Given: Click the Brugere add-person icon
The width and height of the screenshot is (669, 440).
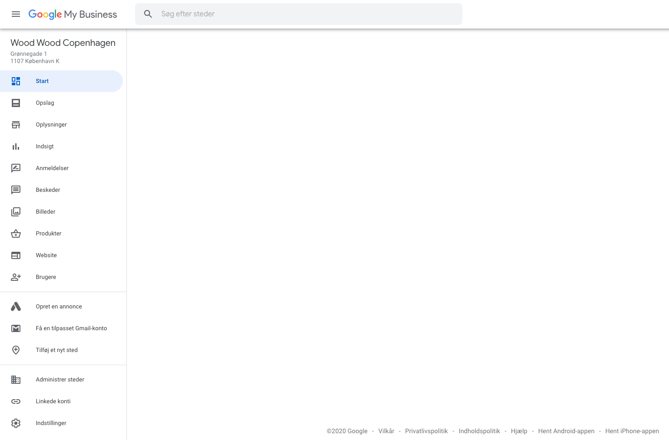Looking at the screenshot, I should pos(16,277).
